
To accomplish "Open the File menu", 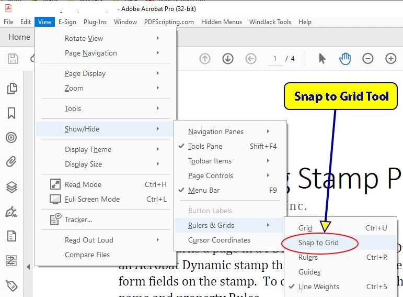I will [x=8, y=22].
